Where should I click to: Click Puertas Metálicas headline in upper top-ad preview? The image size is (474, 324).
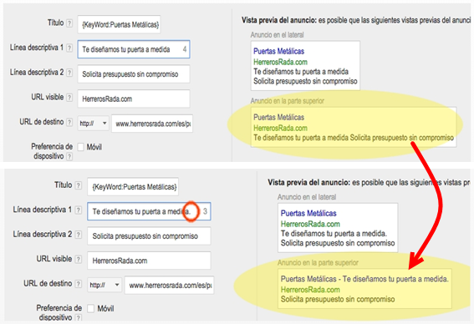tap(278, 117)
